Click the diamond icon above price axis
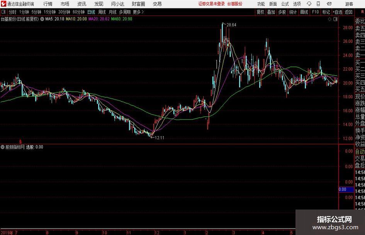This screenshot has width=365, height=235. [x=329, y=19]
